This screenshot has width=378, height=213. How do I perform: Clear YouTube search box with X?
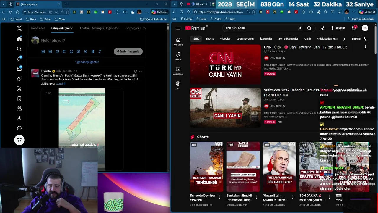click(x=300, y=28)
